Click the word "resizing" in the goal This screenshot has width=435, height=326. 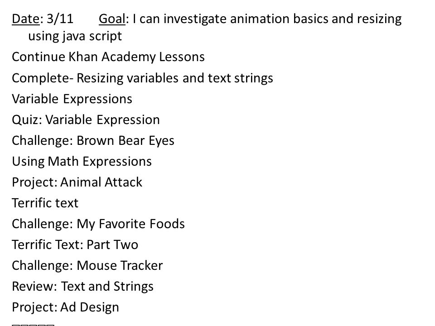(379, 19)
